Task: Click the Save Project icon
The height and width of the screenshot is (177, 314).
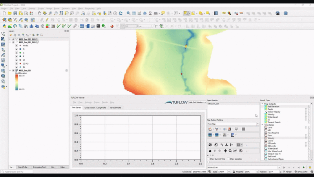Action: click(15, 13)
